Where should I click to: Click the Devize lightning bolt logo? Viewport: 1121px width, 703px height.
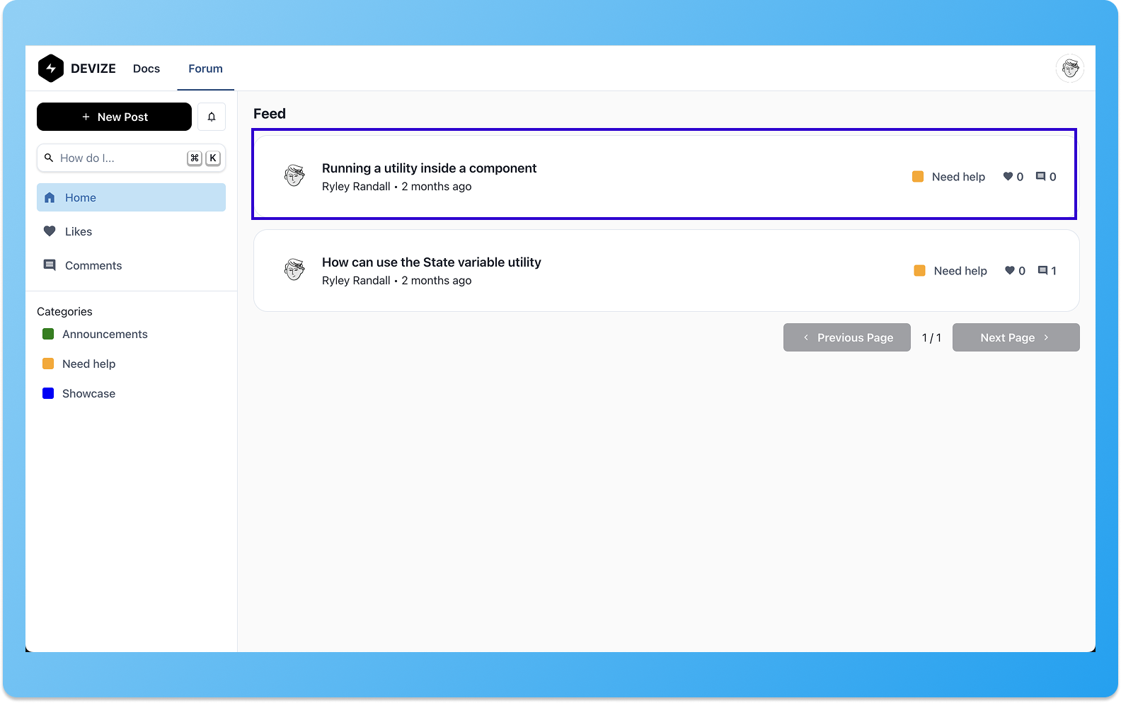pos(51,69)
